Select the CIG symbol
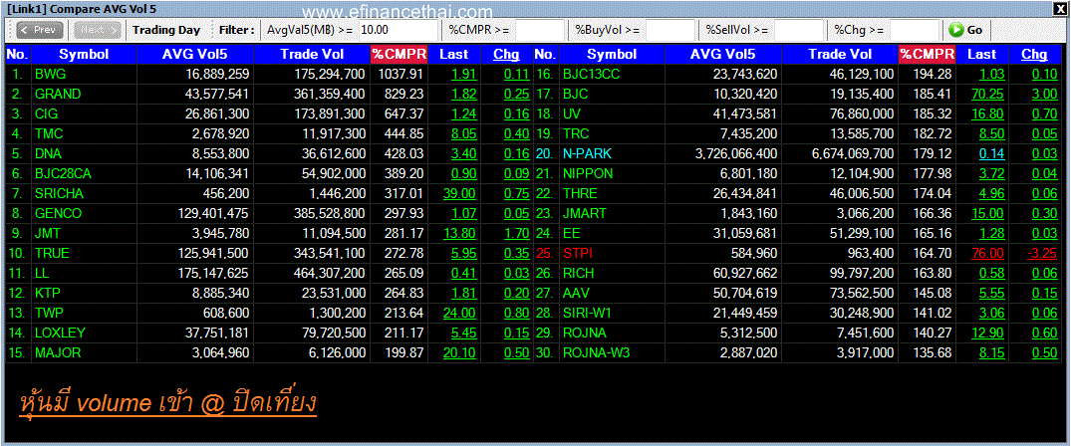Image resolution: width=1071 pixels, height=447 pixels. (x=47, y=113)
